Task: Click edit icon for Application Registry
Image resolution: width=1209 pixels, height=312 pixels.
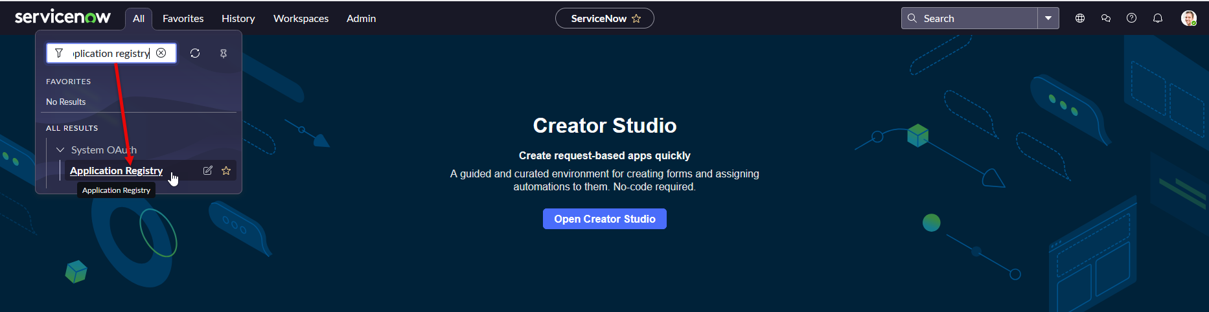Action: pos(207,171)
